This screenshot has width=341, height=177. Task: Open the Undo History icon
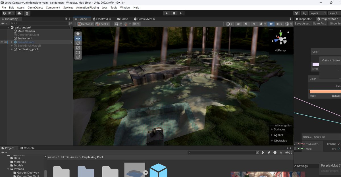(x=297, y=13)
